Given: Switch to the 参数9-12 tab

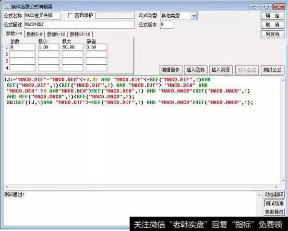Looking at the screenshot, I should [56, 34].
